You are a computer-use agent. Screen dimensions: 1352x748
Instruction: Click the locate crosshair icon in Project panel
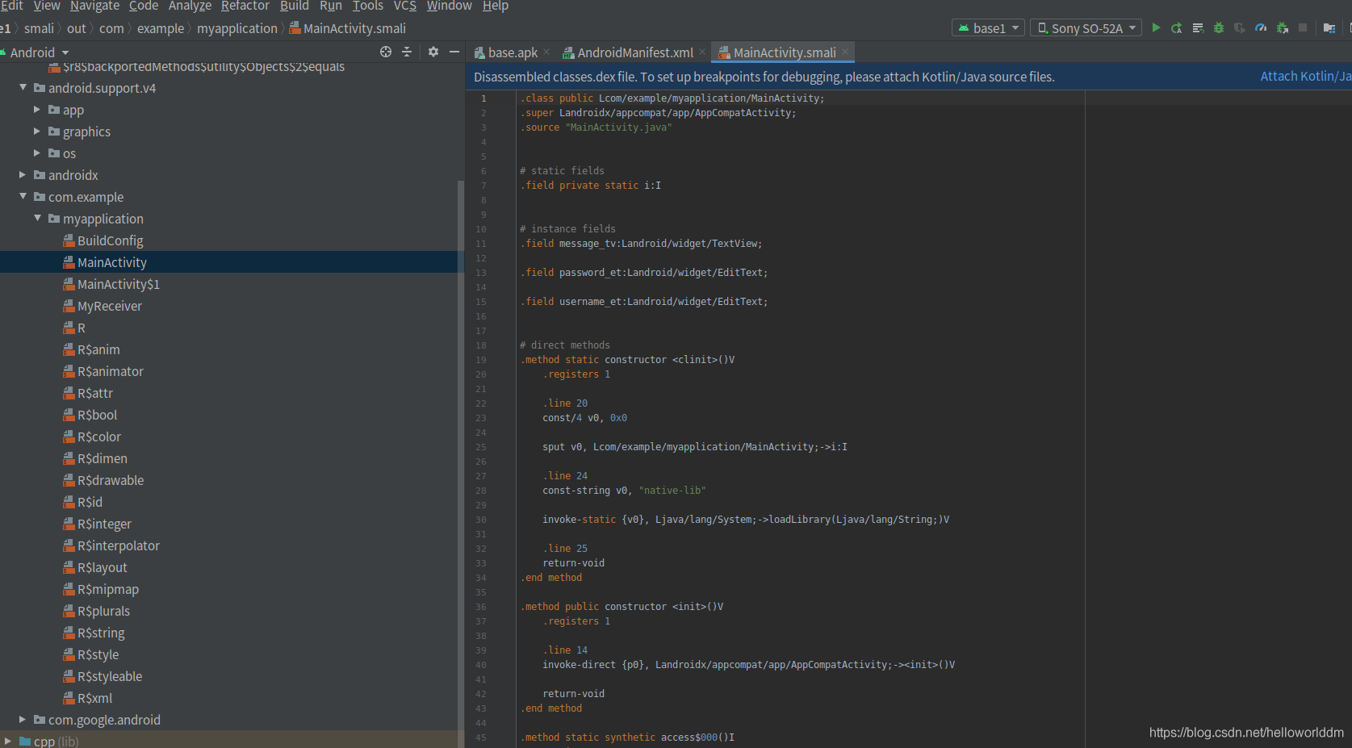click(386, 52)
